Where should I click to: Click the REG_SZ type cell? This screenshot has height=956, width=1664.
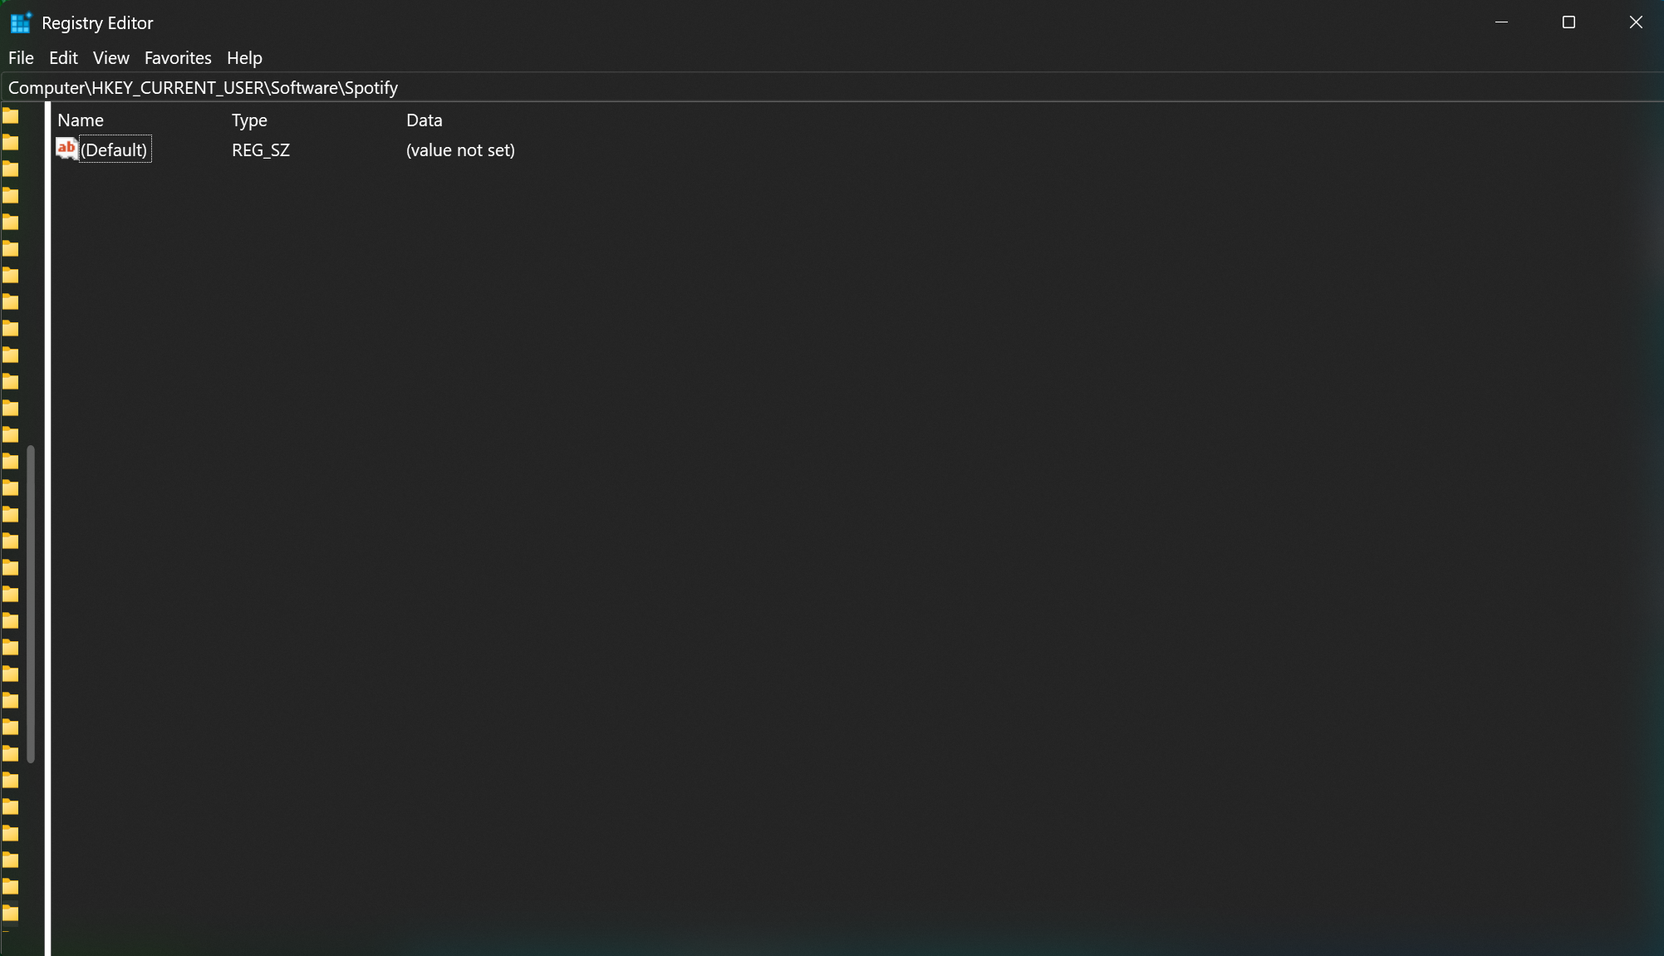(261, 150)
